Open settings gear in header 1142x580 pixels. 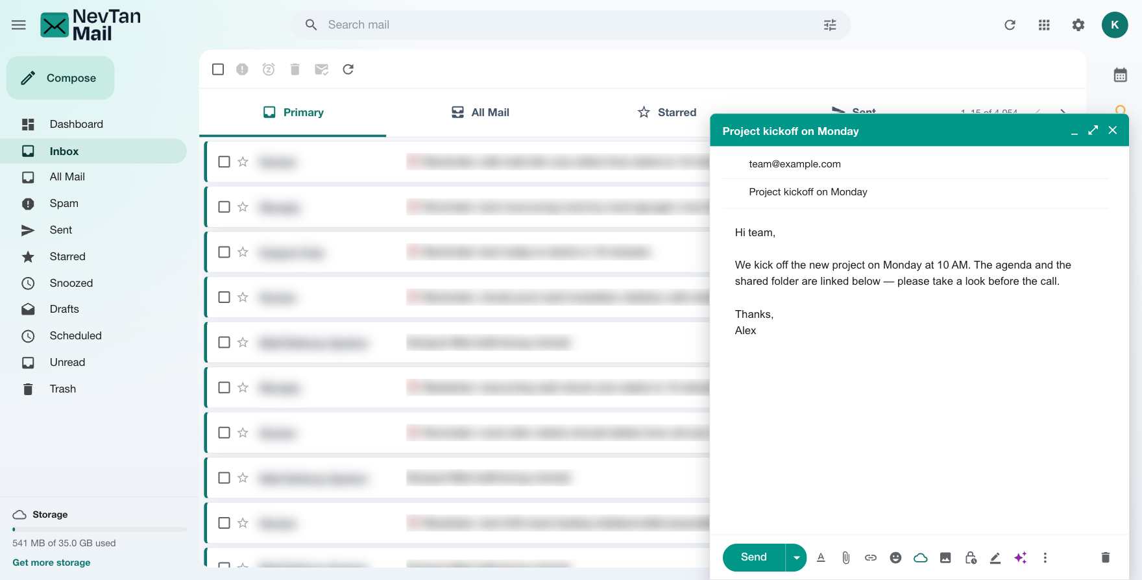pos(1078,25)
